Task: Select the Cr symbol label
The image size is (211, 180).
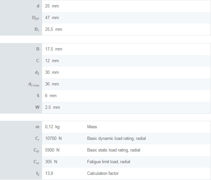Action: click(37, 139)
